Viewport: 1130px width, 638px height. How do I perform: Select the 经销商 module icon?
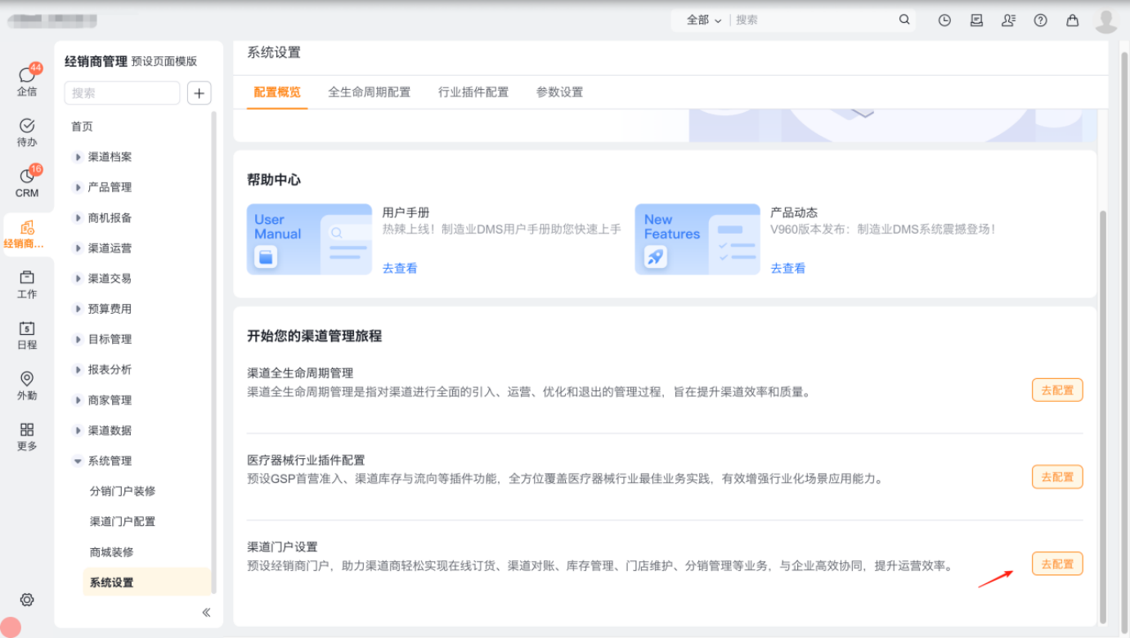click(27, 234)
